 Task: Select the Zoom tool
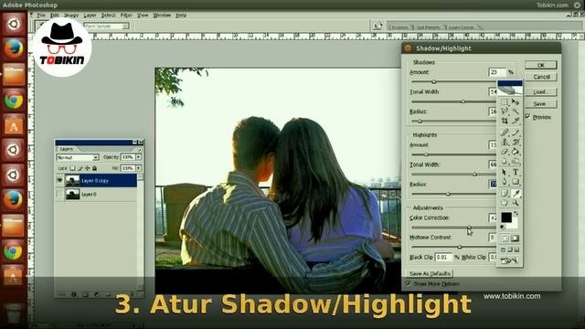[516, 203]
